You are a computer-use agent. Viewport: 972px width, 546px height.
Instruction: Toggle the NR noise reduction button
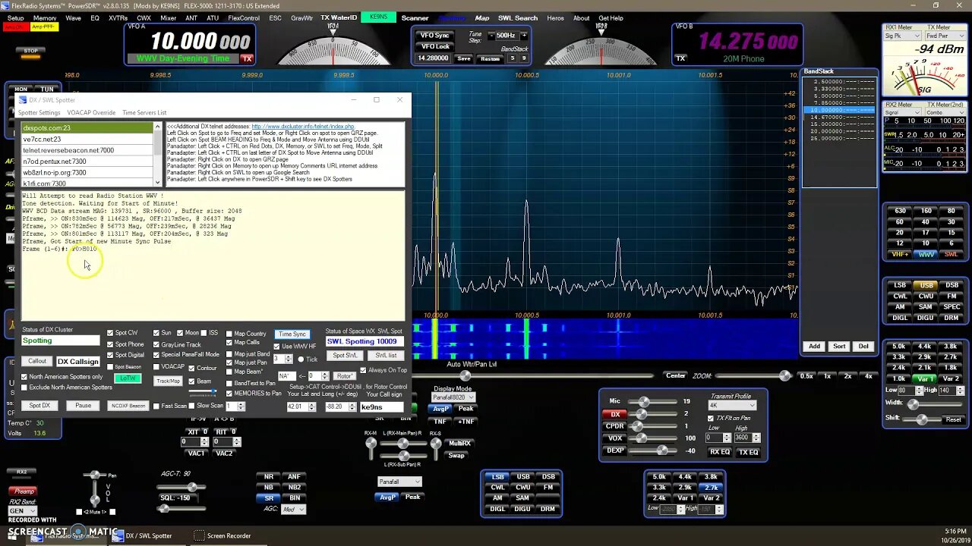pyautogui.click(x=269, y=477)
